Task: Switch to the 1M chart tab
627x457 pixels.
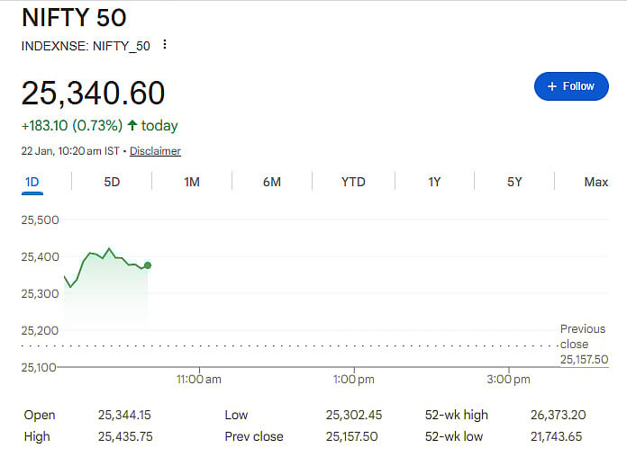Action: click(x=192, y=182)
